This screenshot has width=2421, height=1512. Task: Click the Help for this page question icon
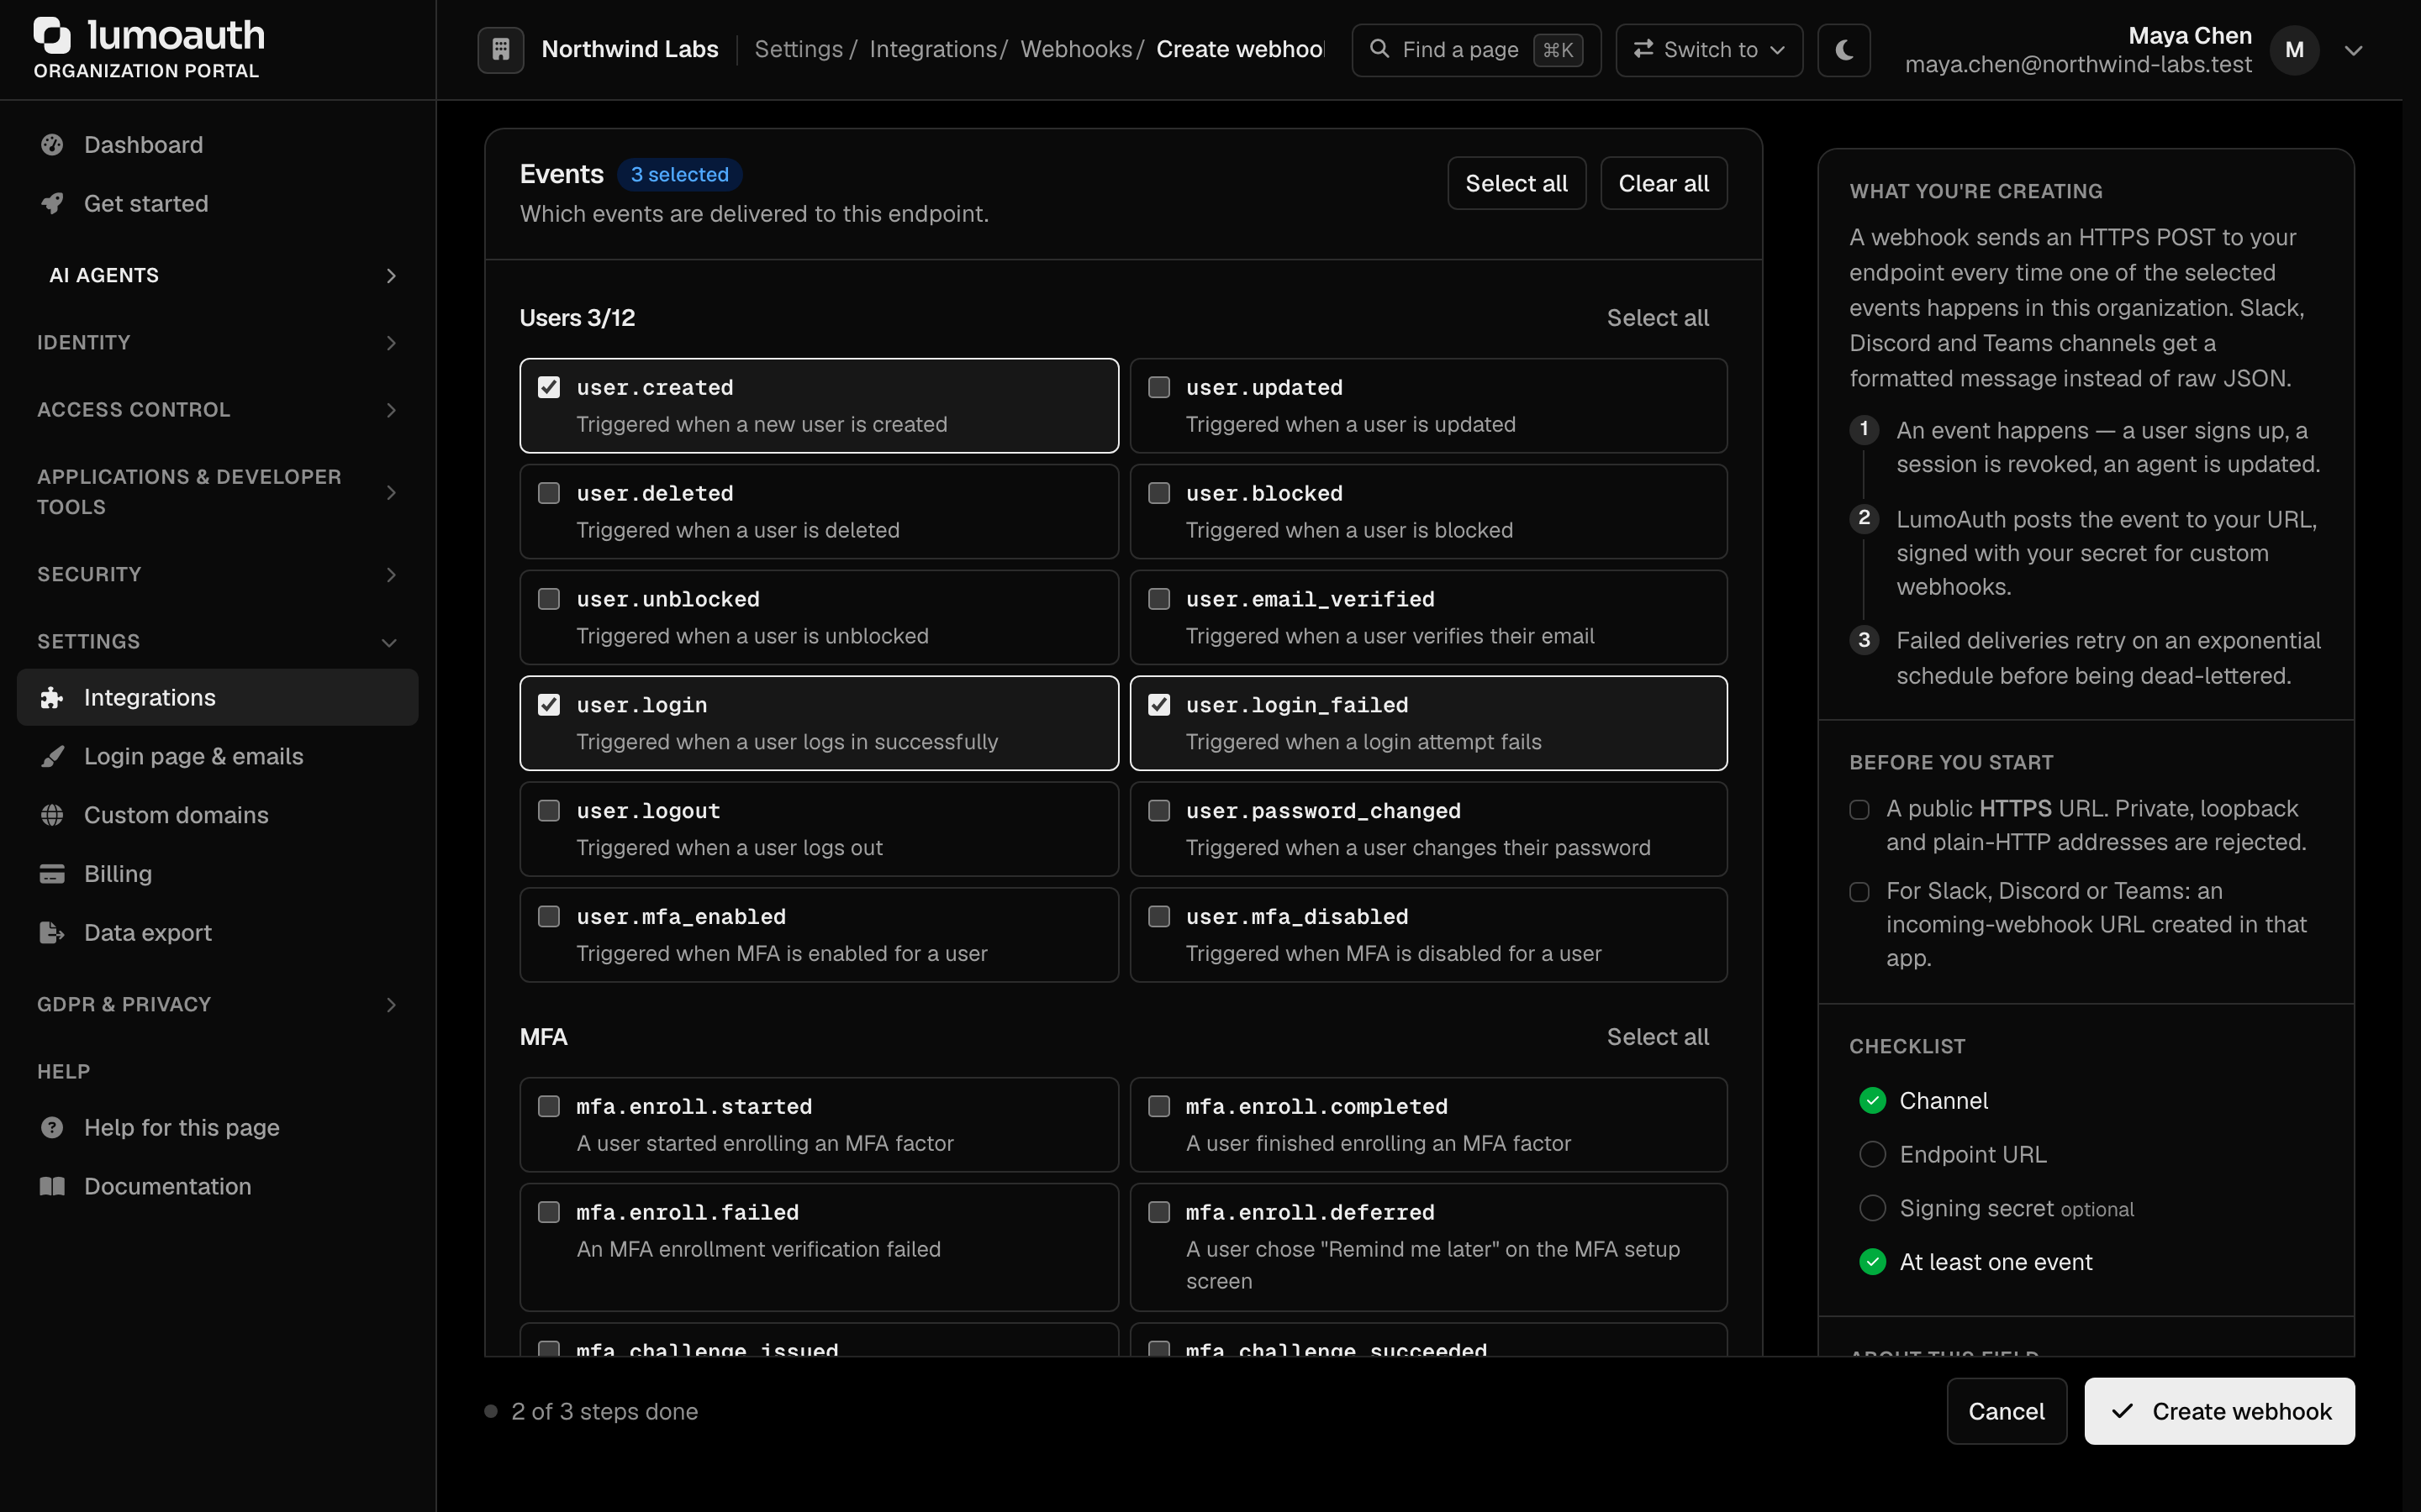[x=52, y=1128]
